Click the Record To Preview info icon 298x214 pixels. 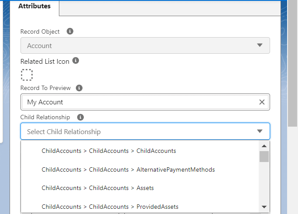(79, 88)
